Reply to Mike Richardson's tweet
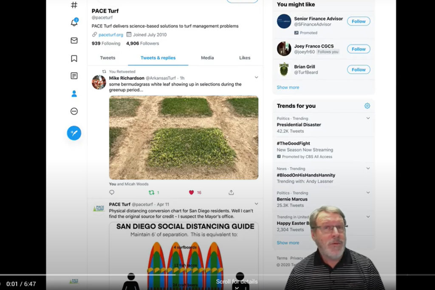This screenshot has width=435, height=290. [112, 192]
